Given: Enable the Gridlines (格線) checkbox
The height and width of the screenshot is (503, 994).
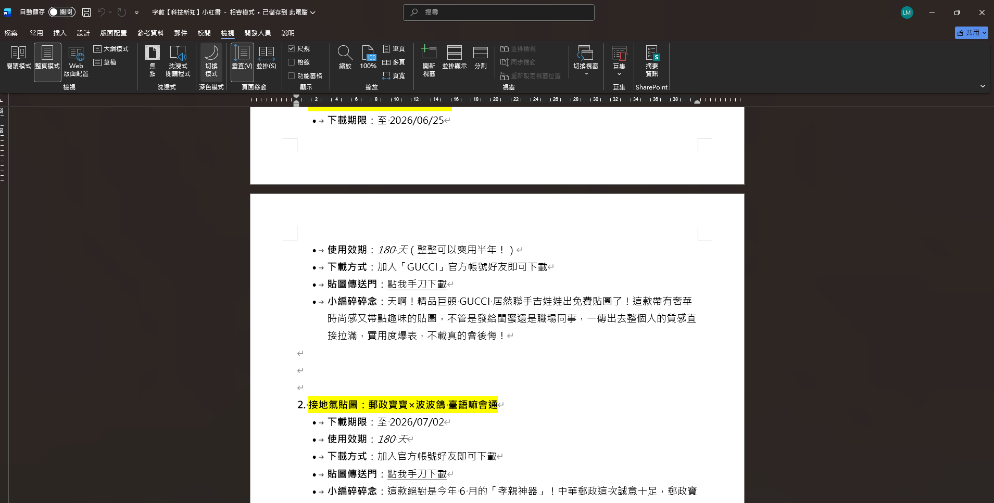Looking at the screenshot, I should 299,62.
